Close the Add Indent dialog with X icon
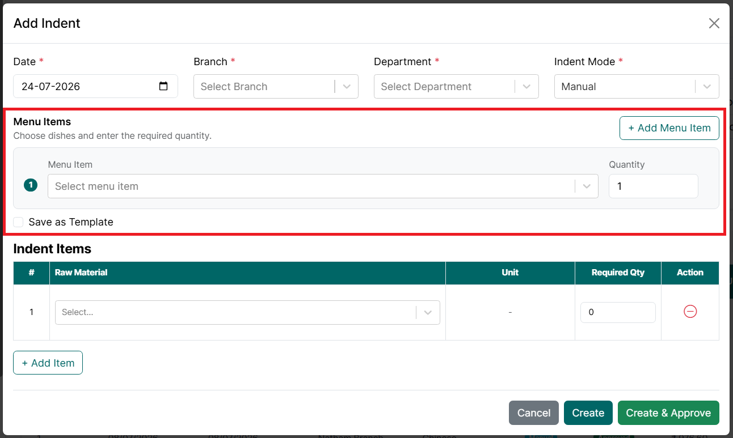Viewport: 733px width, 438px height. coord(714,23)
